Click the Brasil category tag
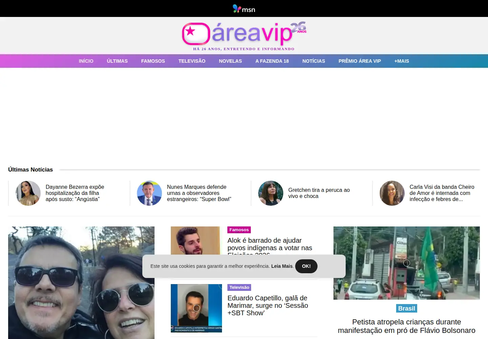Viewport: 488px width, 339px height. [407, 308]
